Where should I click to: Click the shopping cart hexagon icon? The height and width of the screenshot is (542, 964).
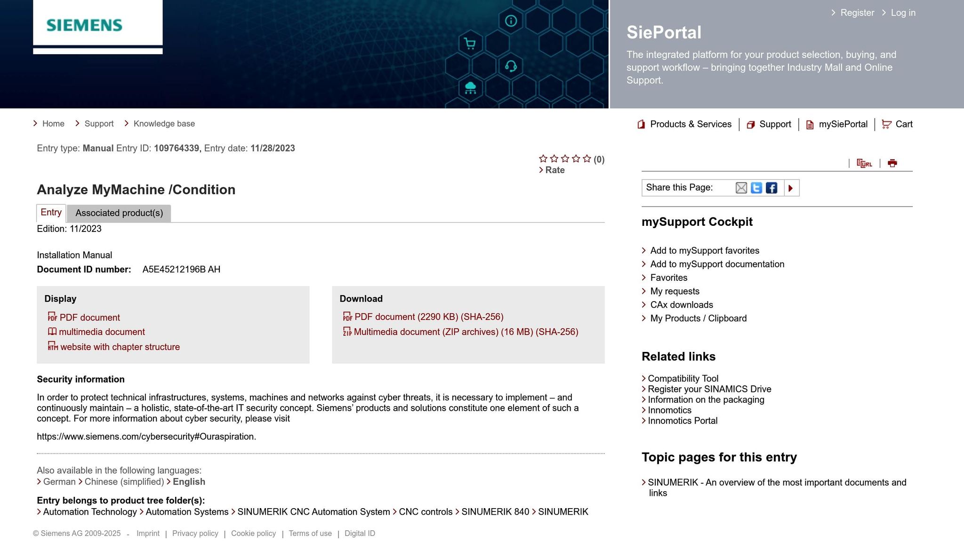pyautogui.click(x=470, y=44)
